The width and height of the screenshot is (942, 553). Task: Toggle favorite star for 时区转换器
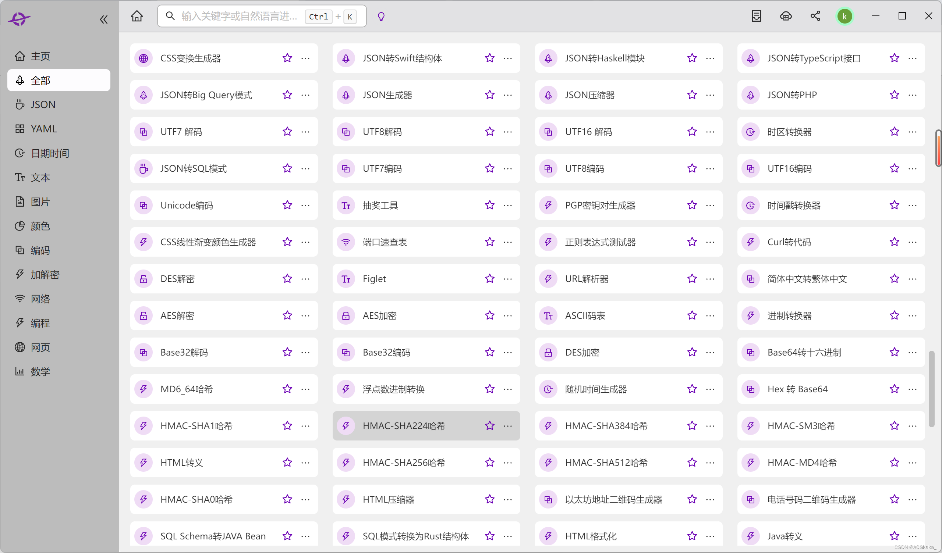(894, 132)
